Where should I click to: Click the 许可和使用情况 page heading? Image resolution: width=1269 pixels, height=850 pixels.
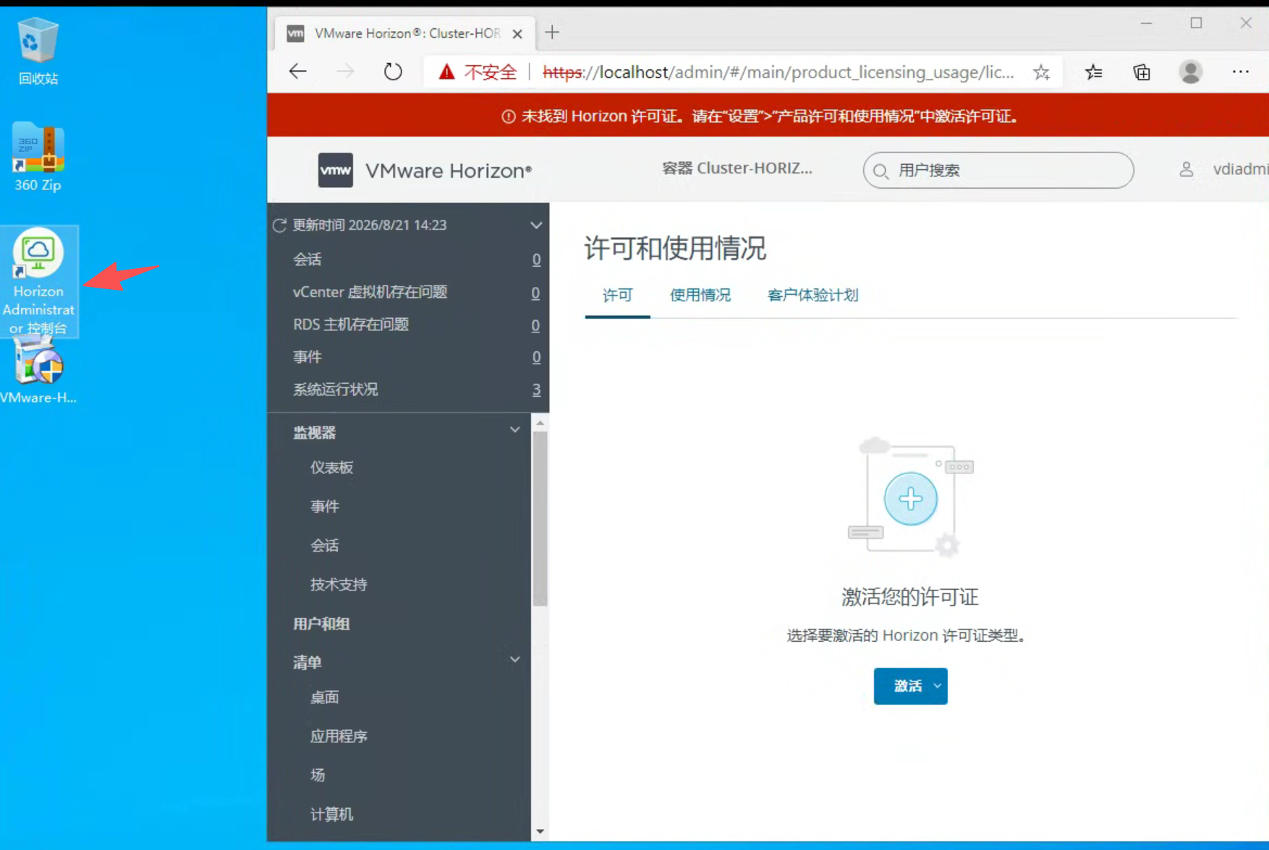pyautogui.click(x=675, y=248)
